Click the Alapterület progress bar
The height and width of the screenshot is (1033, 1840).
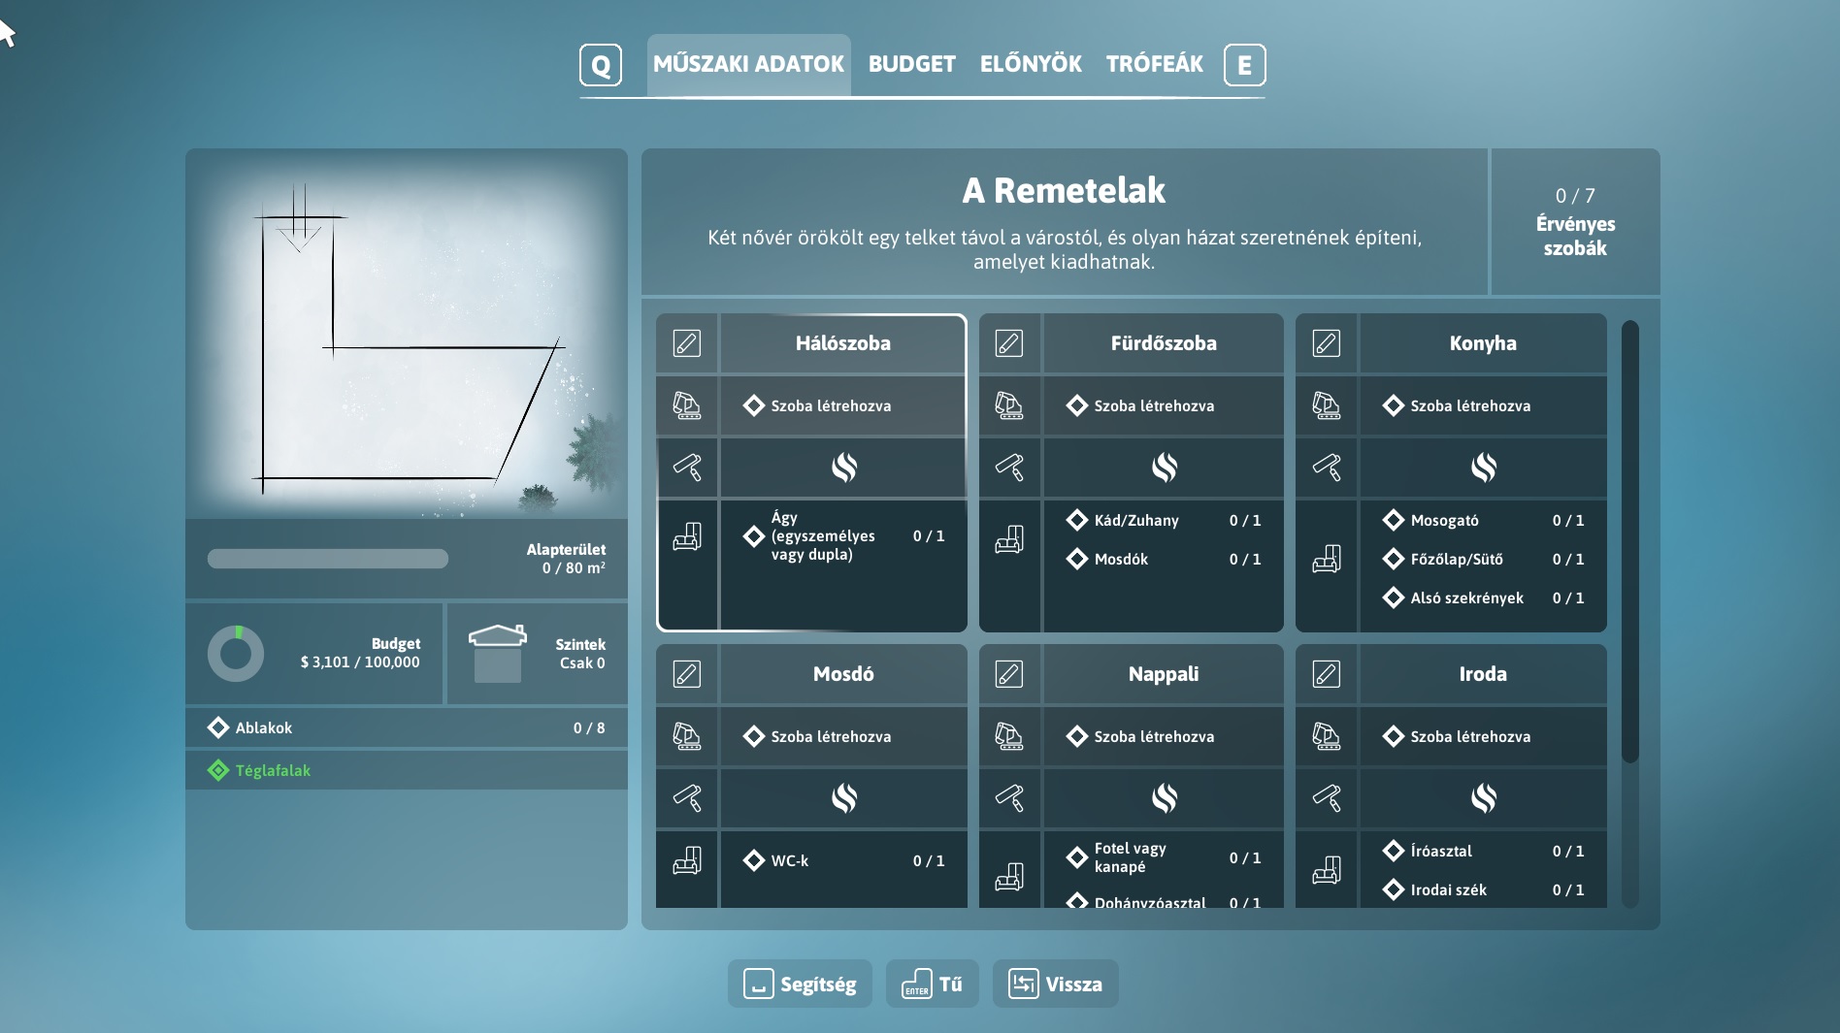coord(328,559)
